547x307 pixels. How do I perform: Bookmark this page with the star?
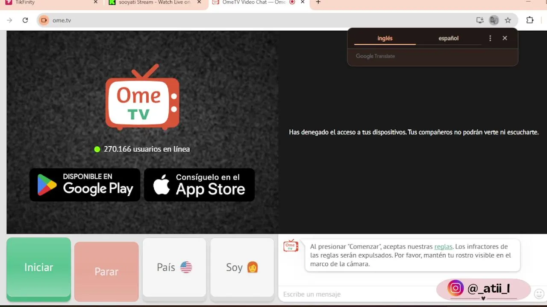tap(508, 20)
